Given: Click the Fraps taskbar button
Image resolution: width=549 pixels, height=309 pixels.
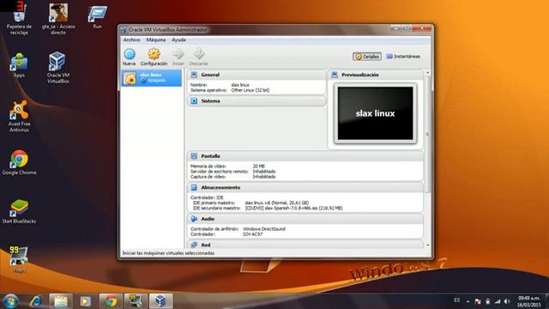Looking at the screenshot, I should pos(136,301).
